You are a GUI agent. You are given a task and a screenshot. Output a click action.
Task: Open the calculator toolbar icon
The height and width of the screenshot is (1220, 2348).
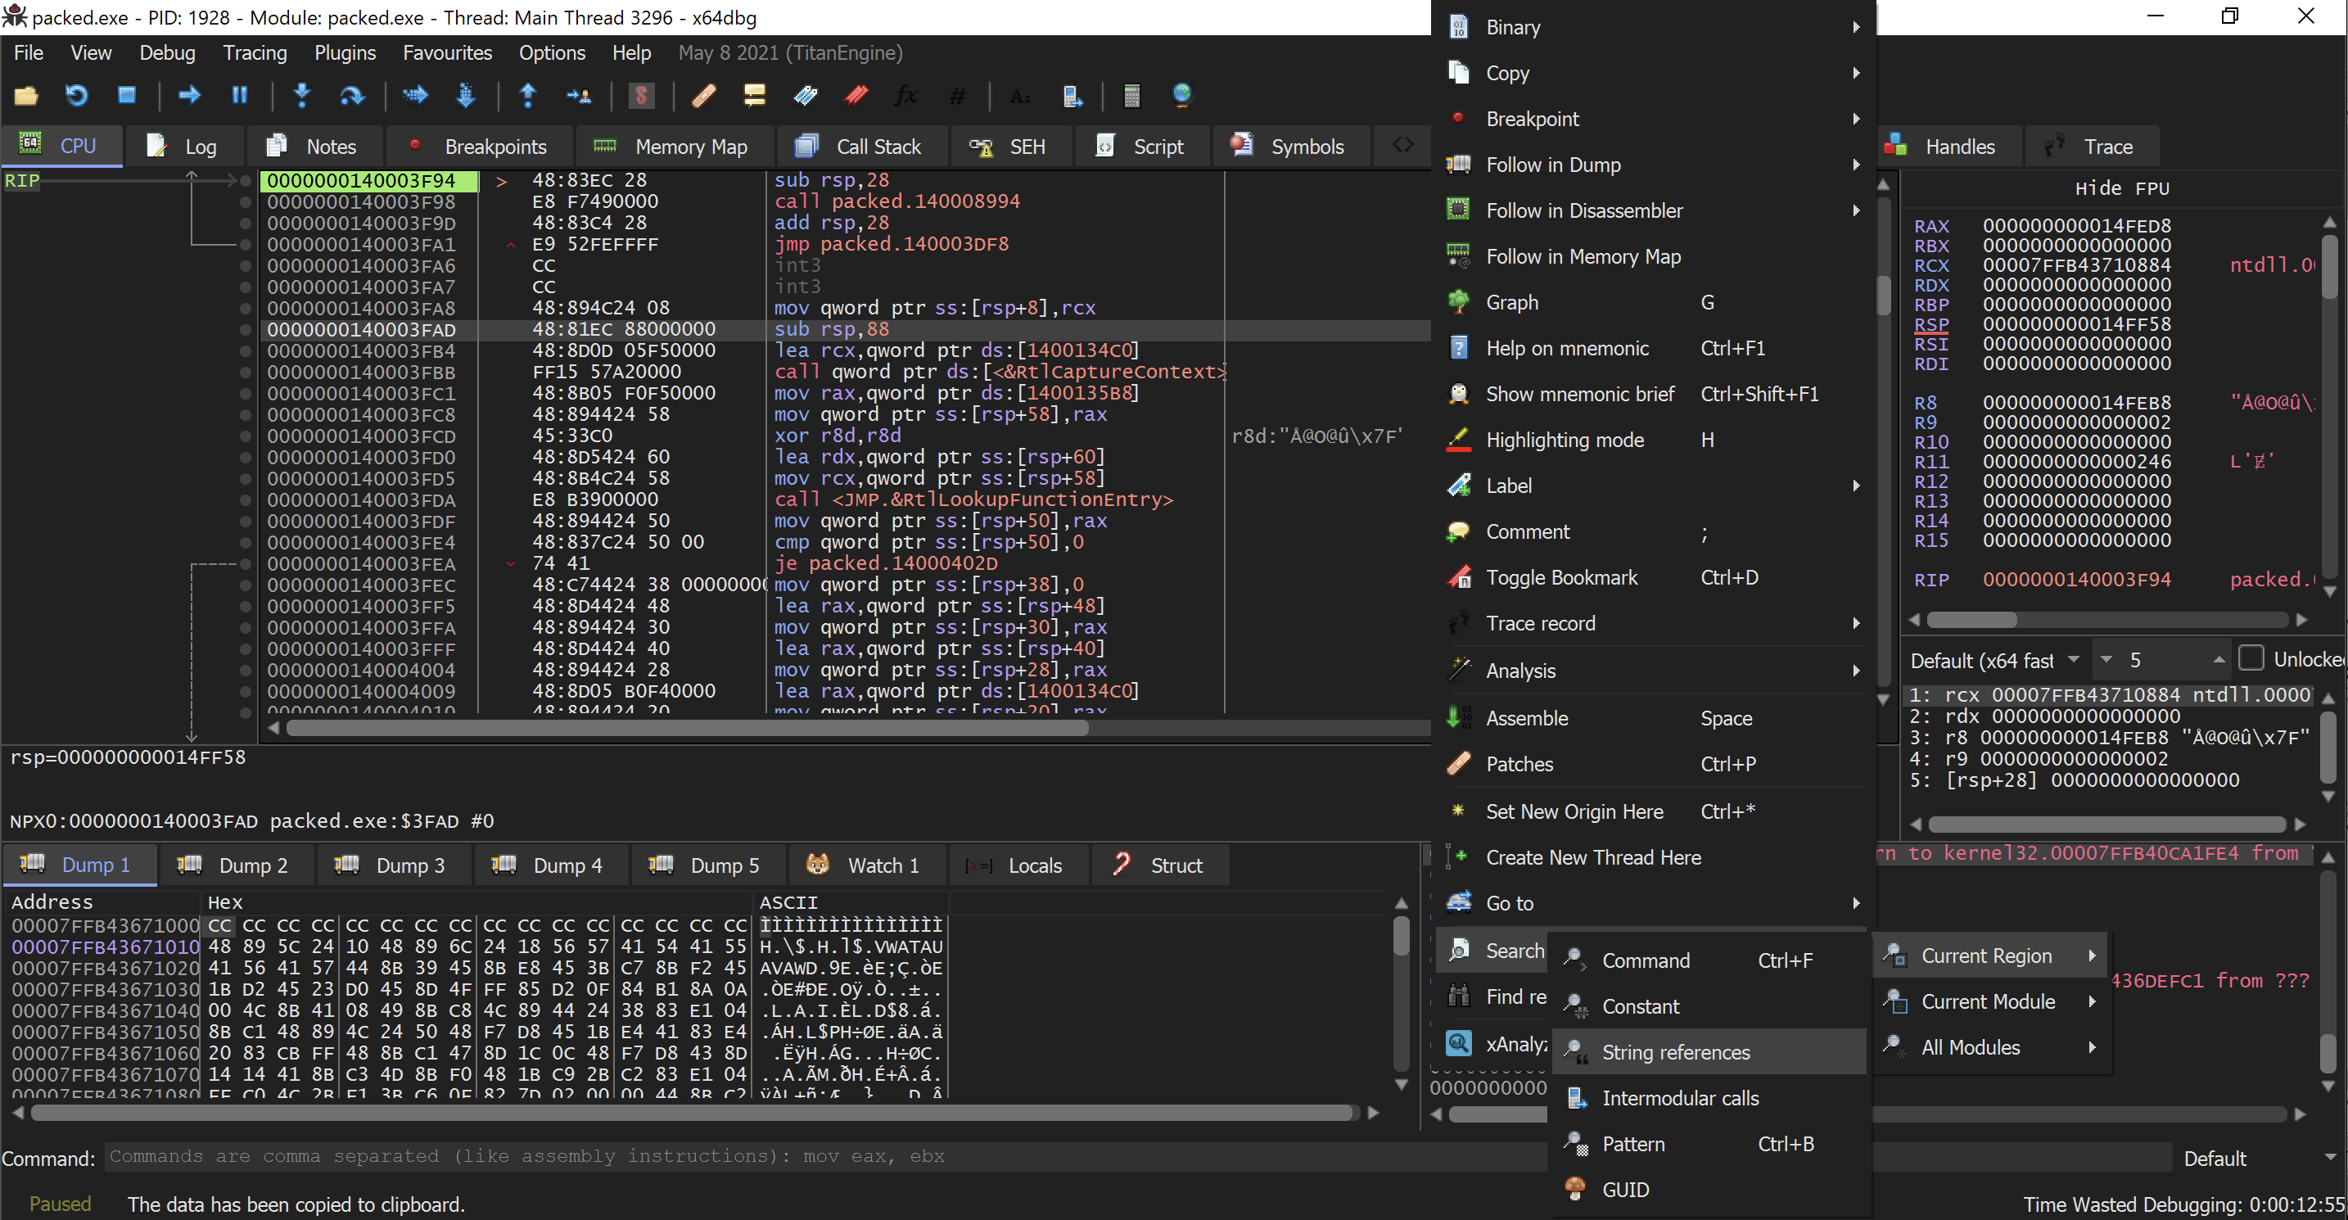coord(1131,96)
